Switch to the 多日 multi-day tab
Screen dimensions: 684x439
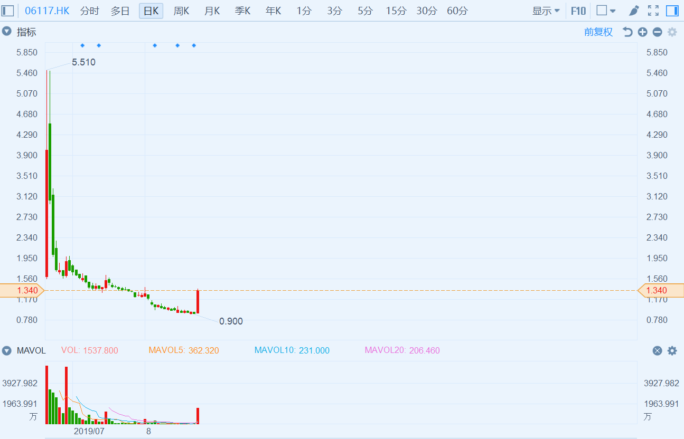pyautogui.click(x=120, y=11)
